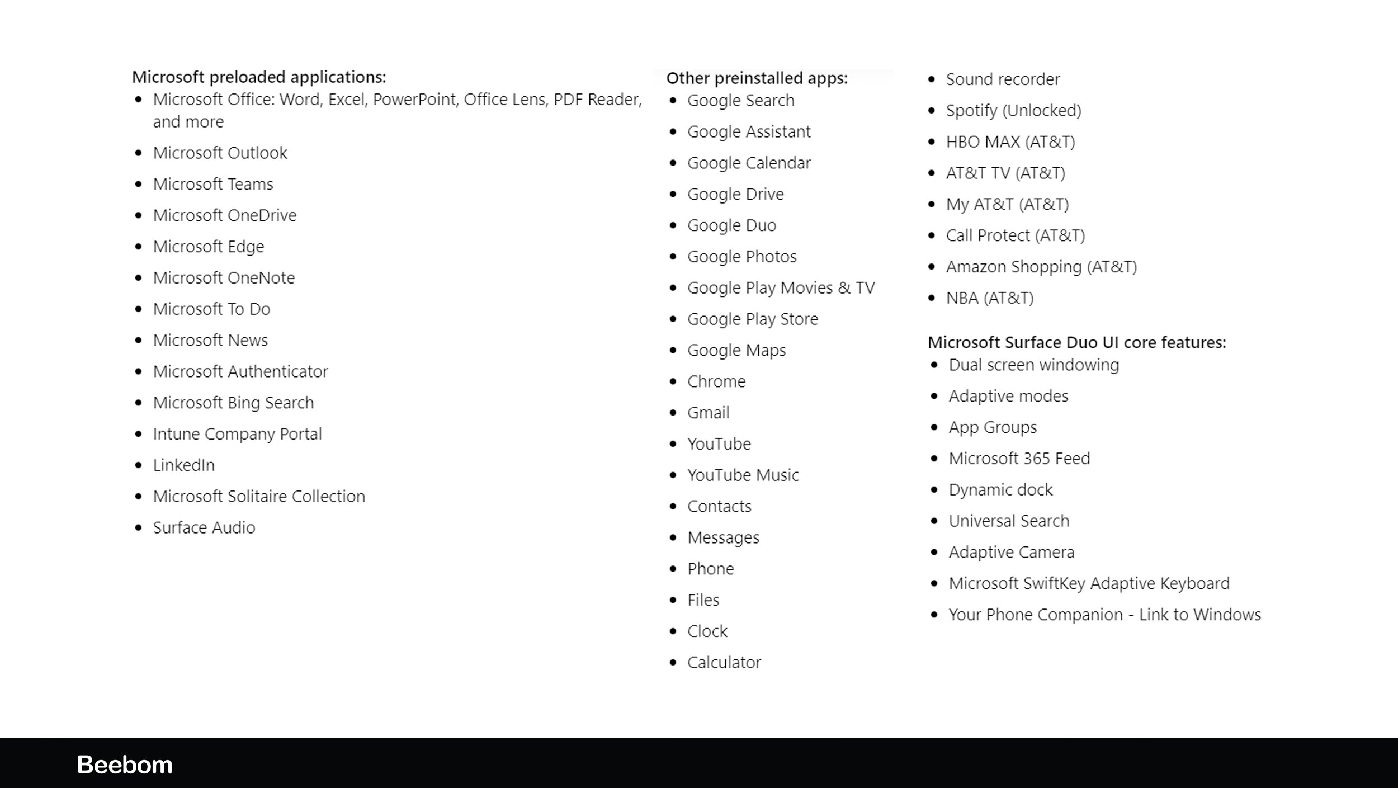Expand Other preinstalled apps section

(x=758, y=78)
